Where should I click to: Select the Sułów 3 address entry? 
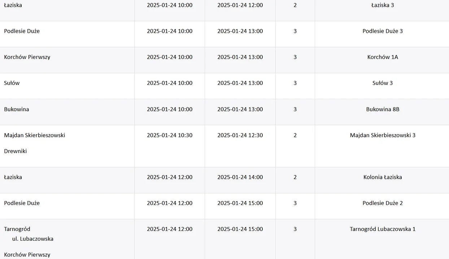pos(383,83)
